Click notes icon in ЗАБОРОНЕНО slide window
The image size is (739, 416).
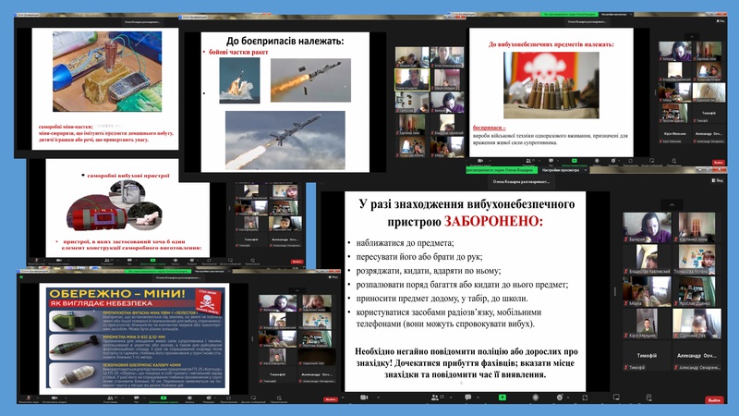click(649, 398)
